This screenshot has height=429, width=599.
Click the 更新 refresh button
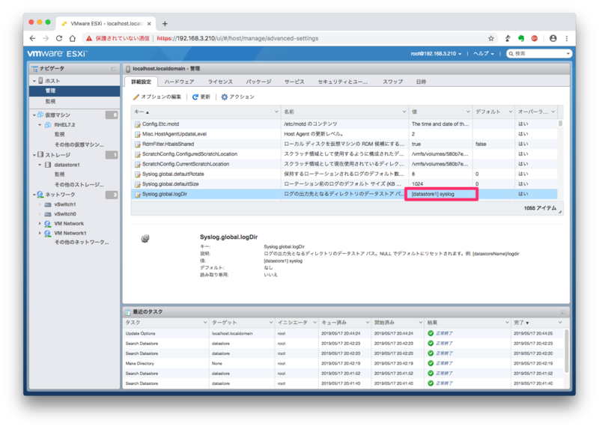201,97
